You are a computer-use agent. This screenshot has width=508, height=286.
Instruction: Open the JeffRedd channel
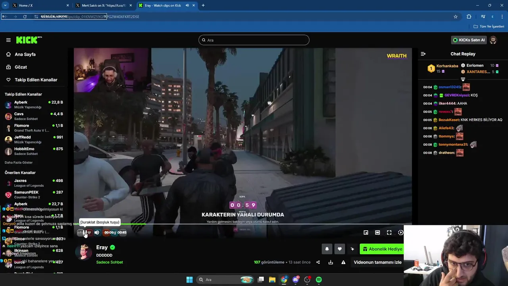click(34, 139)
